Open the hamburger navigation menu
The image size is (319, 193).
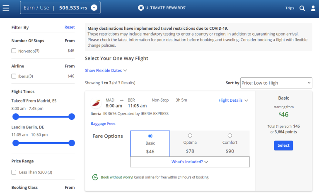coord(6,8)
